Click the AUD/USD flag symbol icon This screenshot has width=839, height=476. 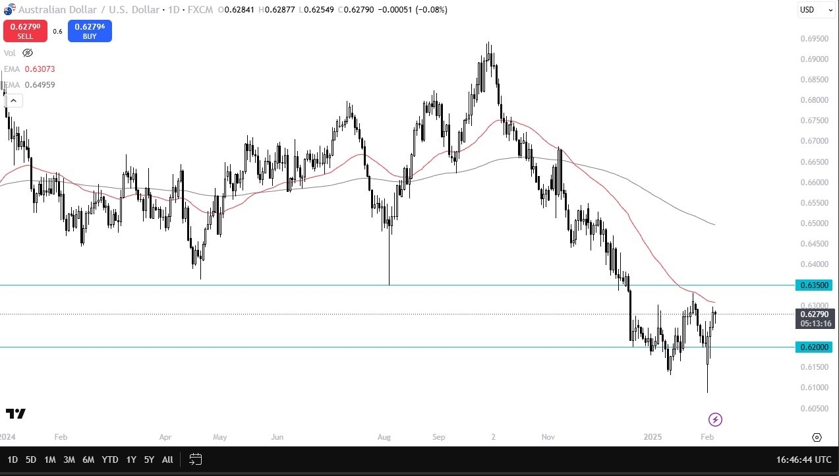point(9,9)
